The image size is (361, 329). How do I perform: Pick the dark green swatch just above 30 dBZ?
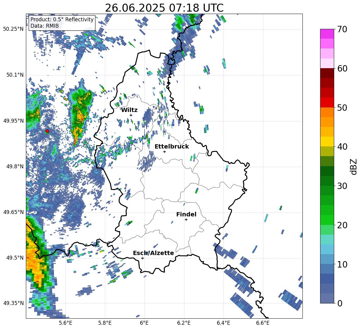point(327,181)
